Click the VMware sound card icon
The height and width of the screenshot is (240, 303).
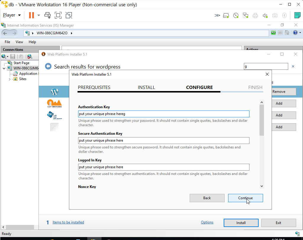[x=265, y=15]
